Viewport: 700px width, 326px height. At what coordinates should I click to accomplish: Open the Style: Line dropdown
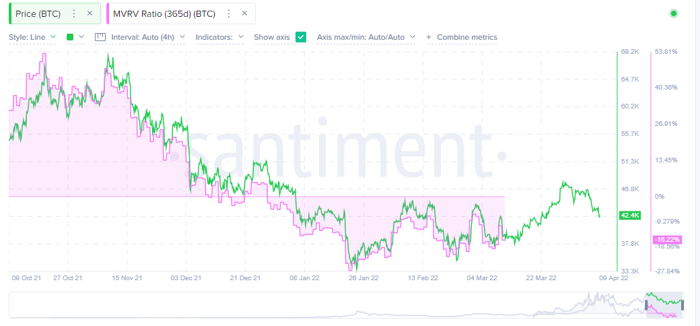click(32, 38)
